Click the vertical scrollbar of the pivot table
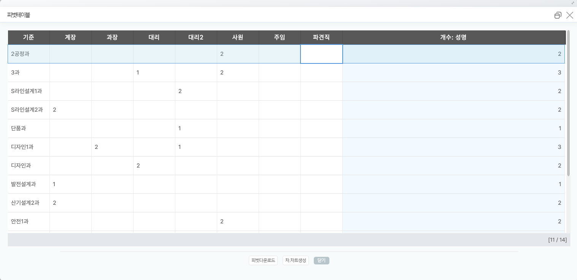 (x=568, y=103)
